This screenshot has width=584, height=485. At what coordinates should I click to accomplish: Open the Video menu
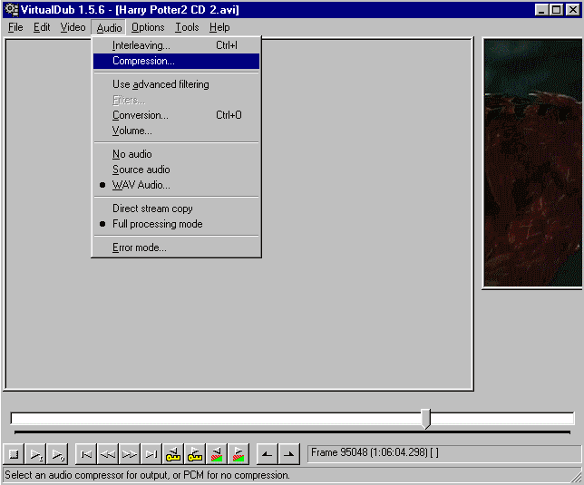click(x=73, y=27)
